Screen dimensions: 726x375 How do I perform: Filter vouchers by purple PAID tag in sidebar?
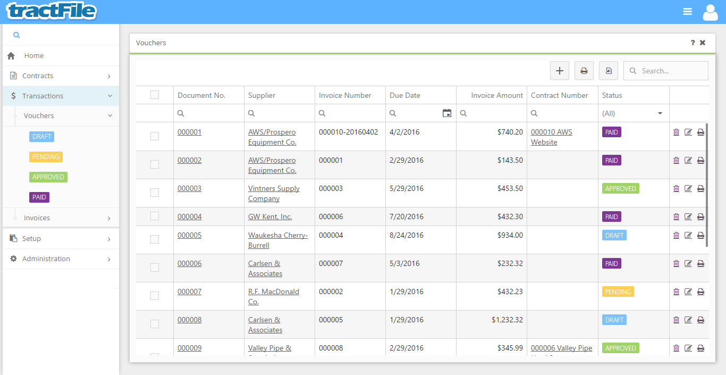39,197
